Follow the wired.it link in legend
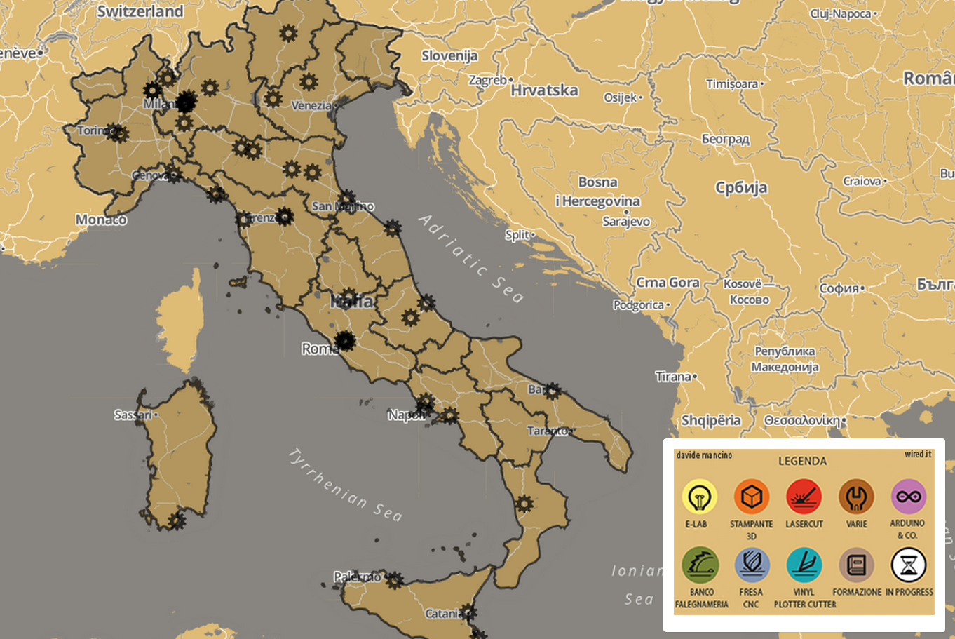This screenshot has width=955, height=639. tap(917, 455)
